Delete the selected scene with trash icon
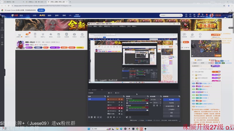This screenshot has height=131, width=234. click(x=92, y=117)
